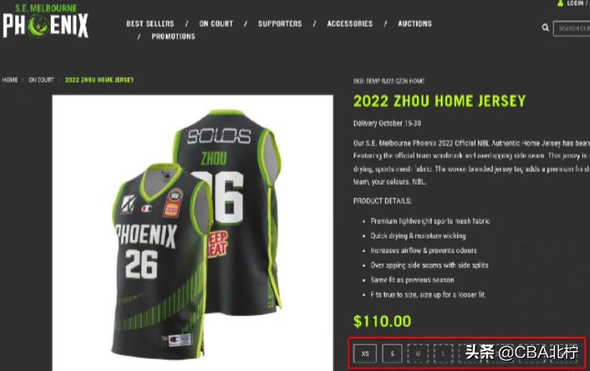Click the On Court breadcrumb link
Image resolution: width=590 pixels, height=371 pixels.
41,80
